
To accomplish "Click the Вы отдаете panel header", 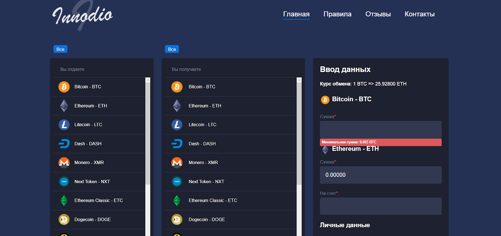I will [x=72, y=69].
